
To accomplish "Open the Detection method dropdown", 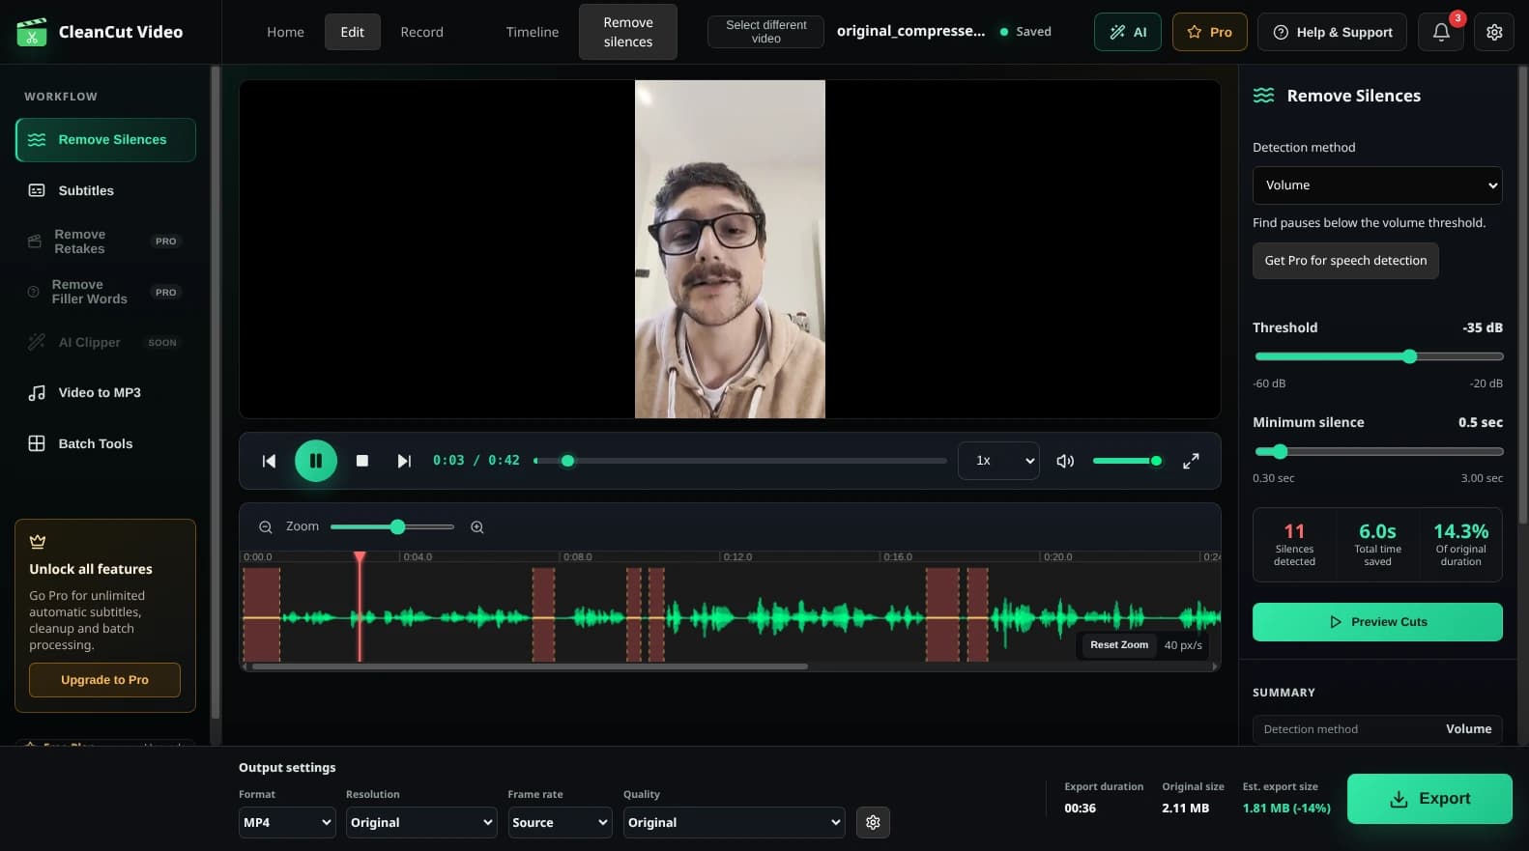I will [x=1377, y=185].
